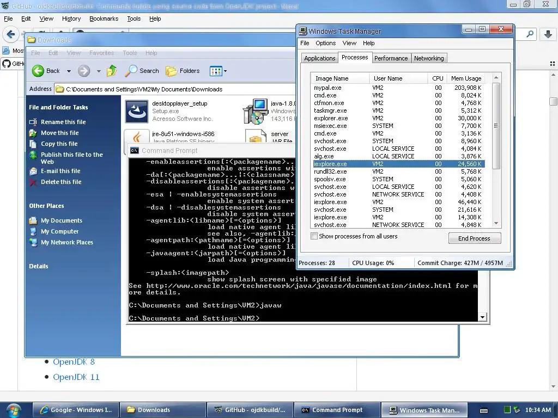Open My Network Places icon
Viewport: 558px width, 418px height.
click(x=33, y=242)
